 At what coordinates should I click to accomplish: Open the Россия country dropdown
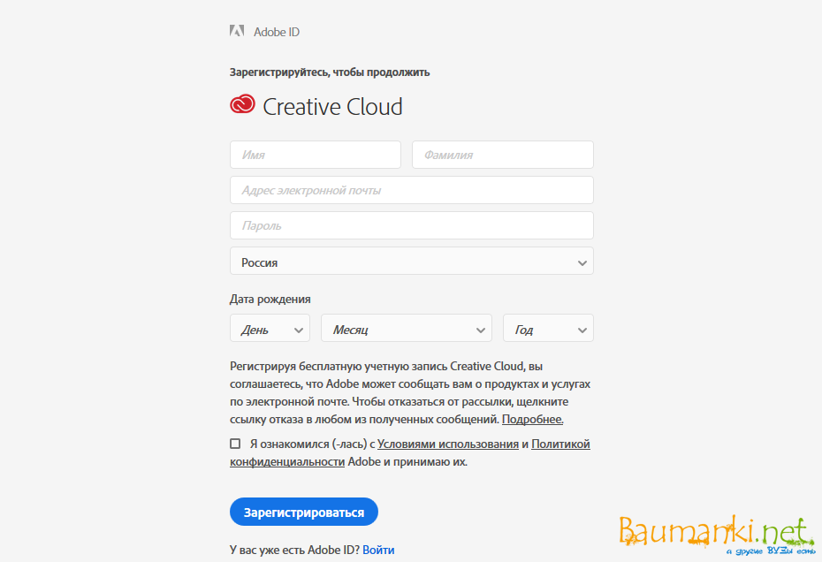pos(412,261)
